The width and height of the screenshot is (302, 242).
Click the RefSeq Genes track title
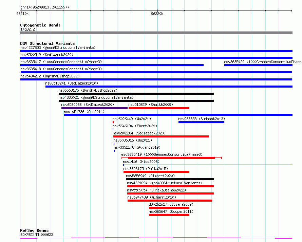point(34,230)
